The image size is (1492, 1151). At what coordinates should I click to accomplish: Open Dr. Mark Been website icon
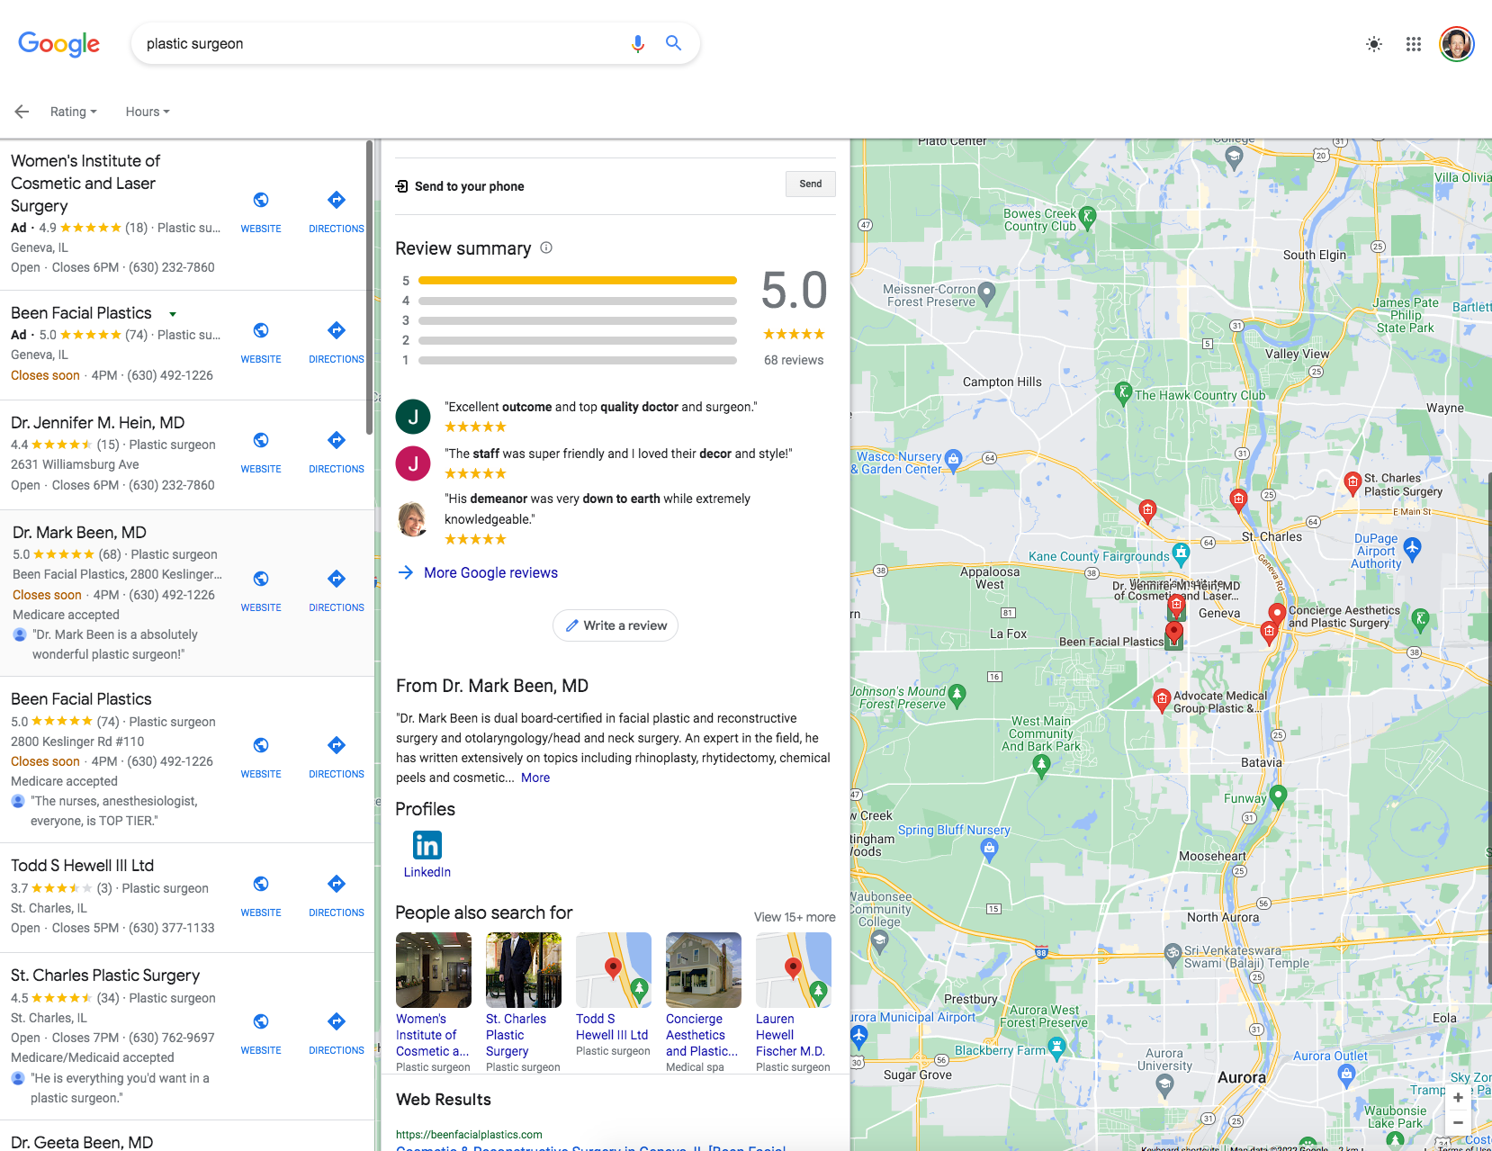tap(261, 579)
